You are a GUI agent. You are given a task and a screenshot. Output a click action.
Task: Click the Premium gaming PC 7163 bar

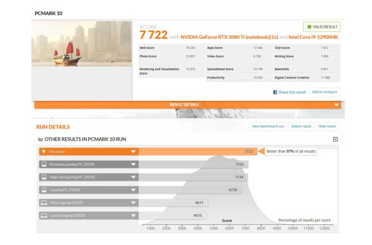pyautogui.click(x=194, y=164)
